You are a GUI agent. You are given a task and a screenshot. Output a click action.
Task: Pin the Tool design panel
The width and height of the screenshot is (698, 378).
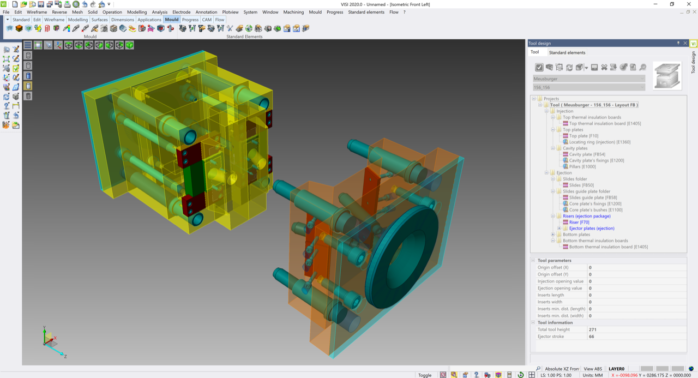[x=678, y=43]
